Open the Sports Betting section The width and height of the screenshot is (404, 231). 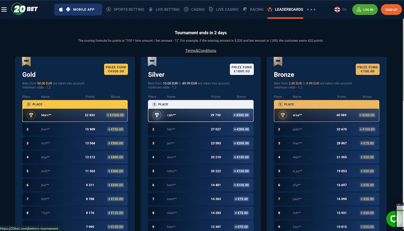point(125,9)
